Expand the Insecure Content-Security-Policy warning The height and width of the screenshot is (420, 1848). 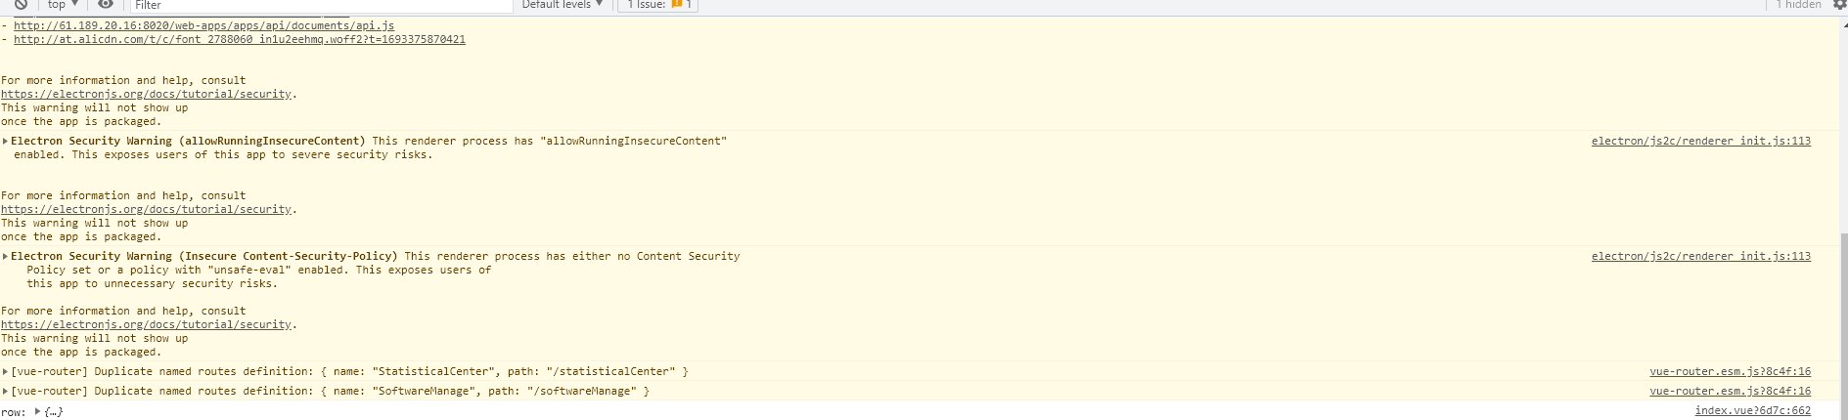click(6, 257)
